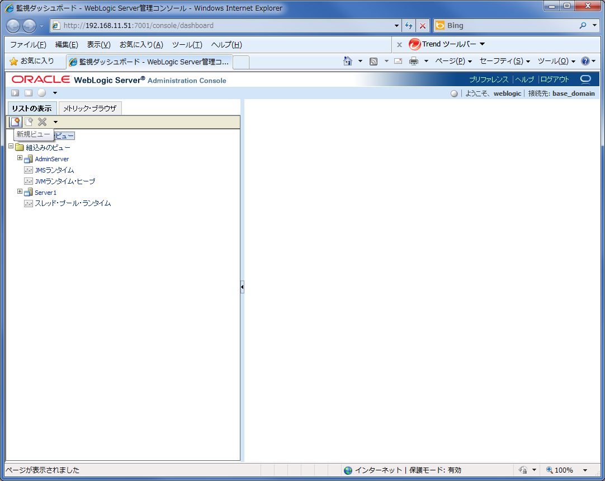Select the 監視ダッシュボード browser tab
This screenshot has height=481, width=605.
pyautogui.click(x=149, y=62)
